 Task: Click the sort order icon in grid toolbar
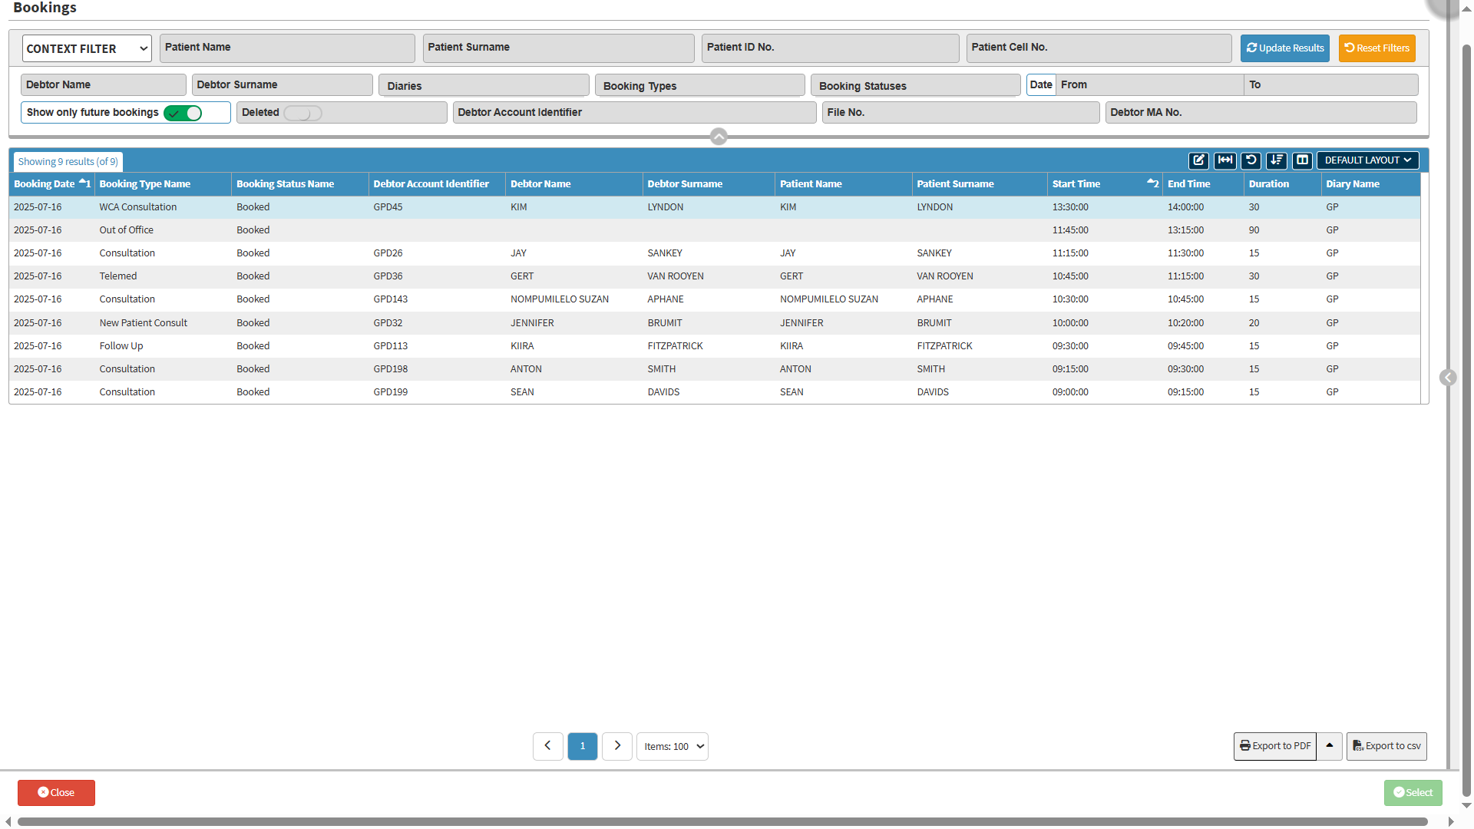1277,160
